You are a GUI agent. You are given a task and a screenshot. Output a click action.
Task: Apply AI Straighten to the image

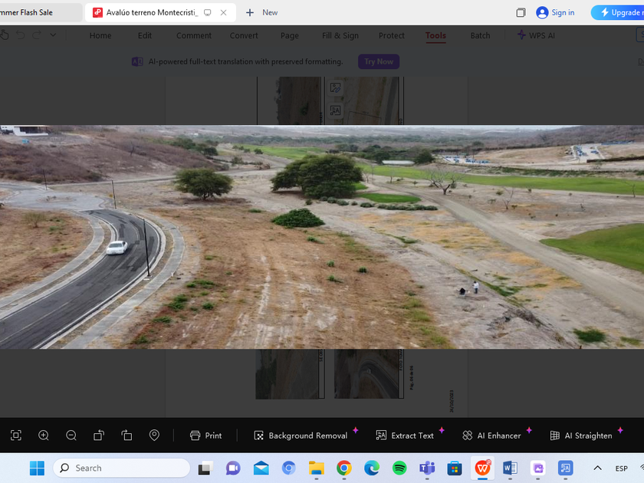coord(581,435)
